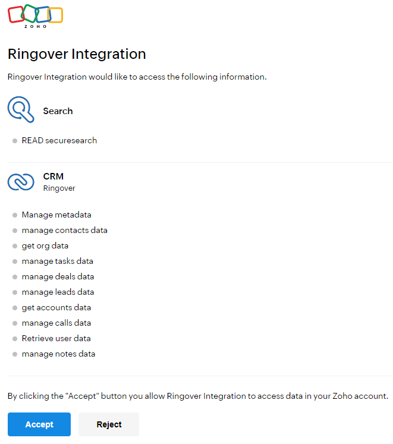Click the 'get accounts data' permission

[x=56, y=307]
